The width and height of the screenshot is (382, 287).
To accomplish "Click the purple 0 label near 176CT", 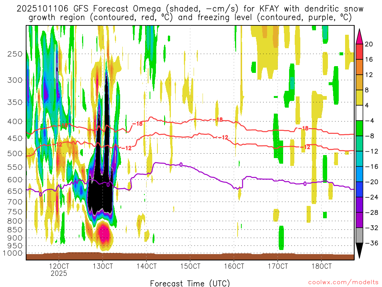I will [305, 184].
